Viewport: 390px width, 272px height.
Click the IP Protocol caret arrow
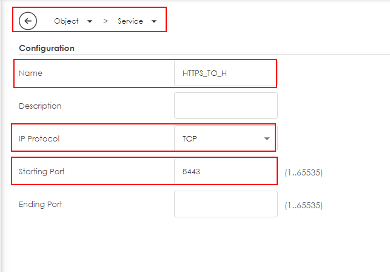tap(267, 138)
